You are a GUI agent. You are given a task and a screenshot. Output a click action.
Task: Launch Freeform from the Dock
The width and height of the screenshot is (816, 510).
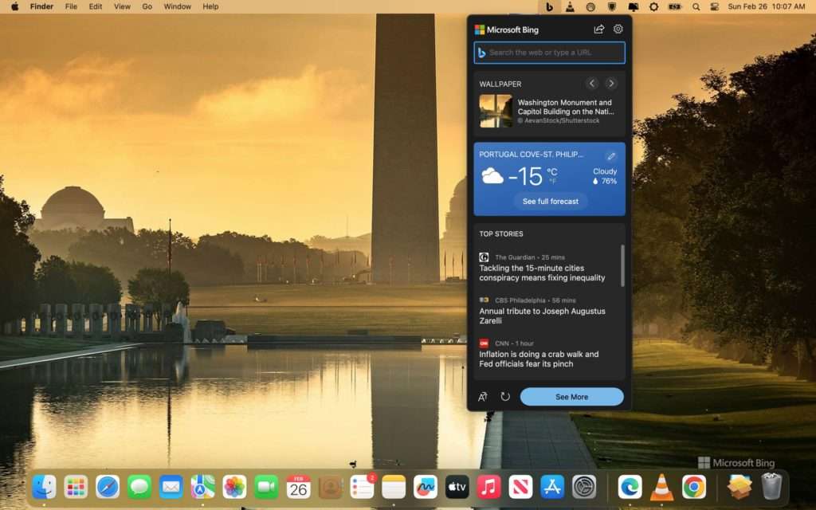coord(426,487)
